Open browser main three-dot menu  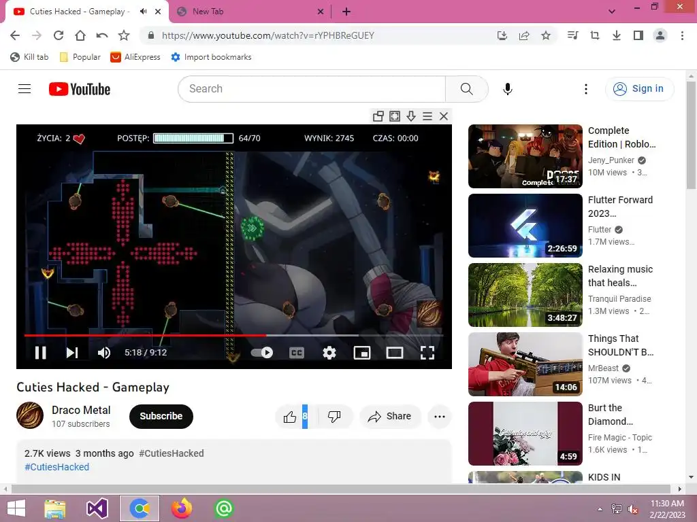coord(682,35)
